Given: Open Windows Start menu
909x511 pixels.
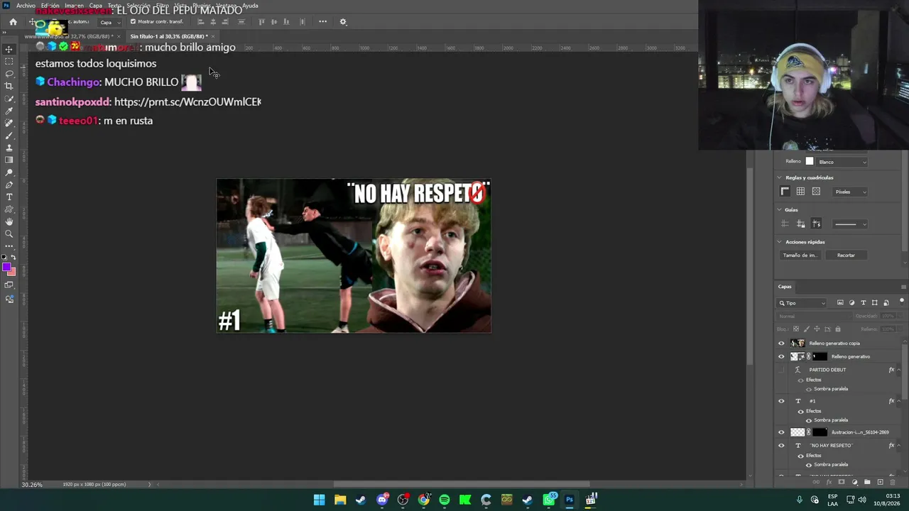Looking at the screenshot, I should pyautogui.click(x=320, y=500).
